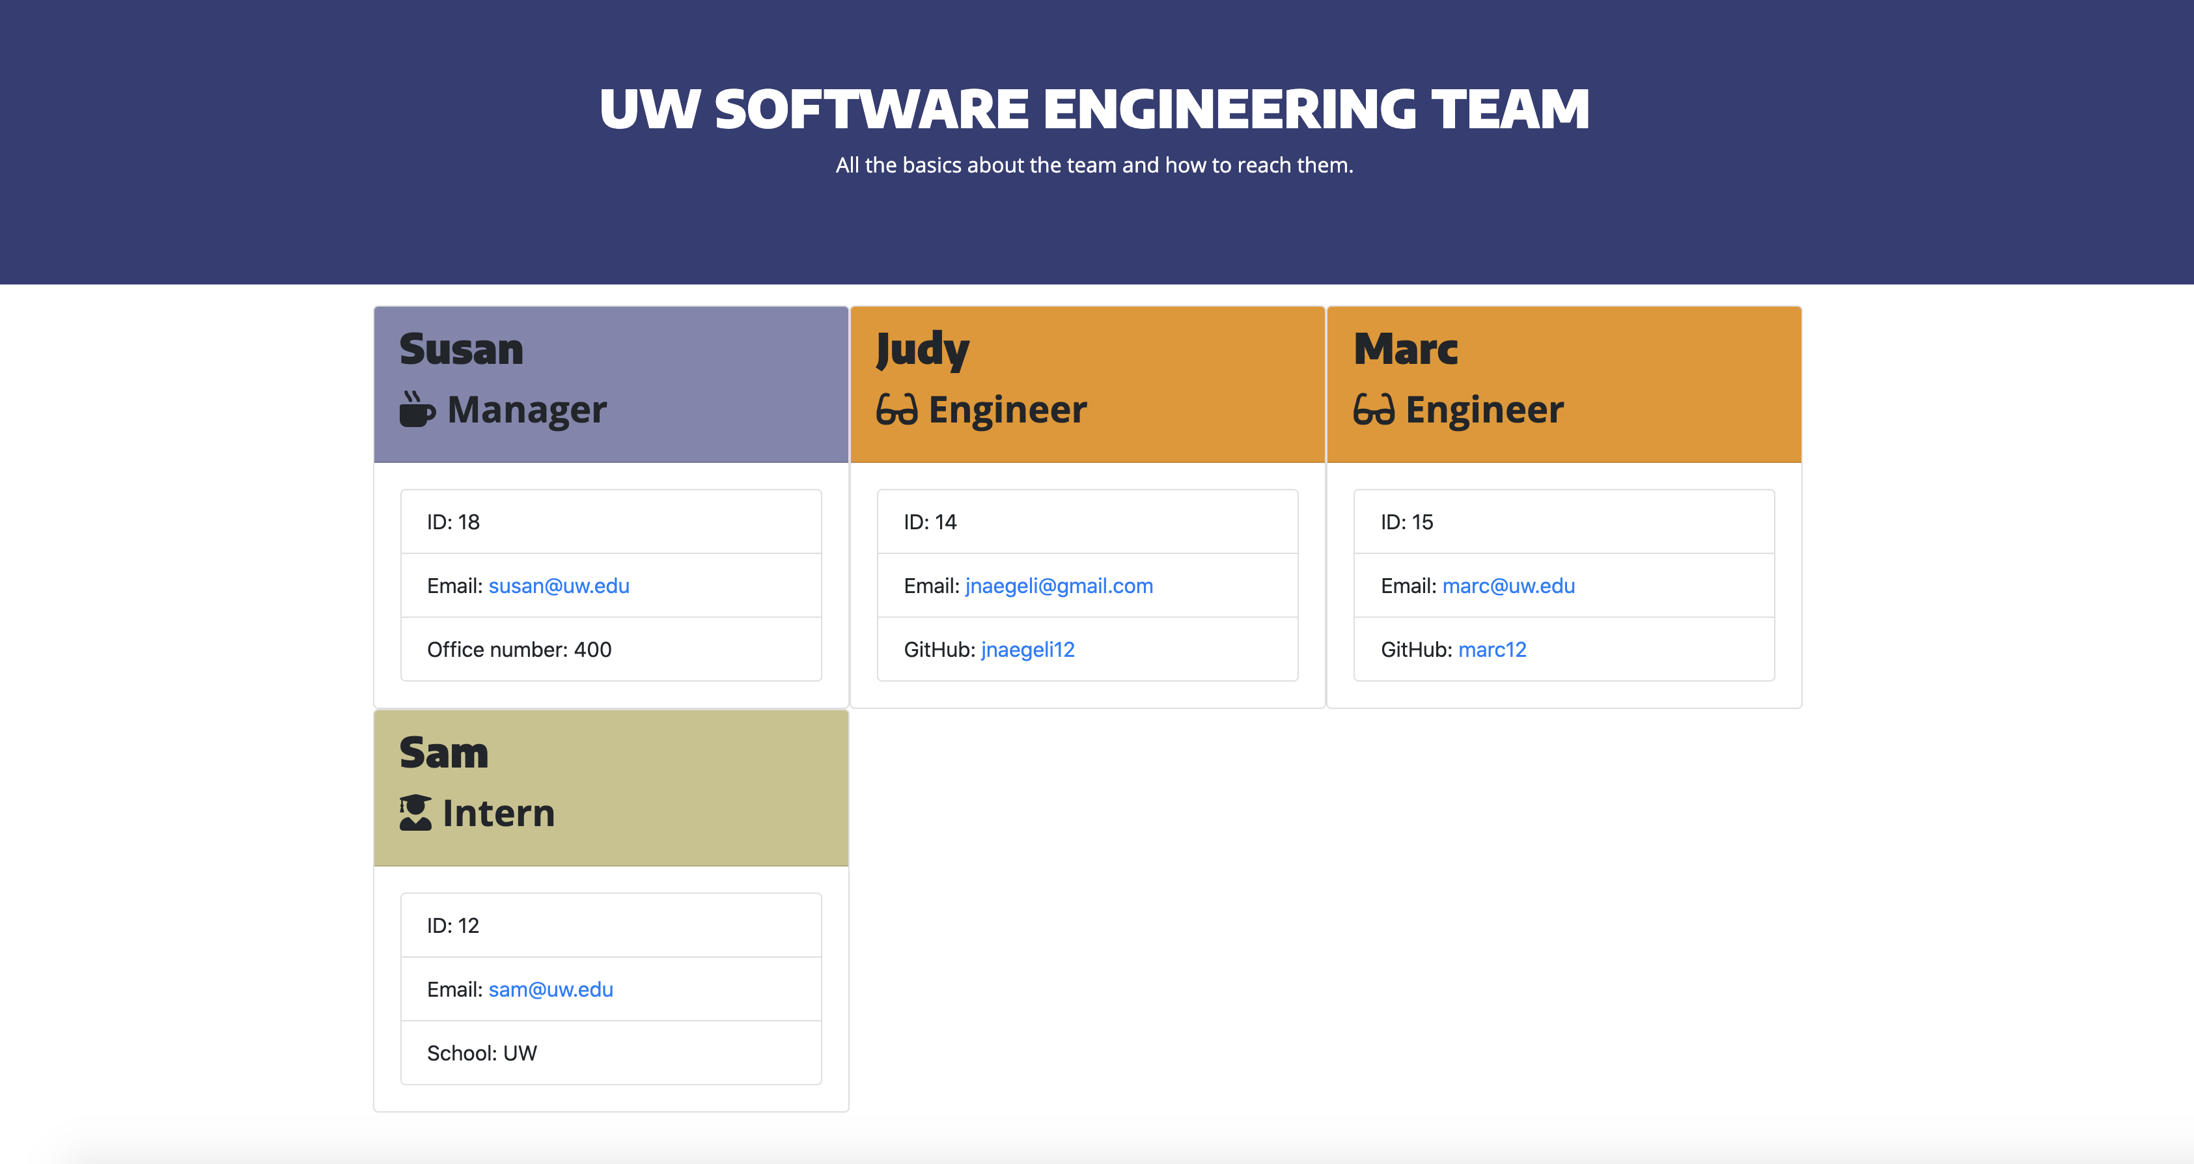The image size is (2194, 1164).
Task: Open Sam's email link sam@uw.edu
Action: pos(550,990)
